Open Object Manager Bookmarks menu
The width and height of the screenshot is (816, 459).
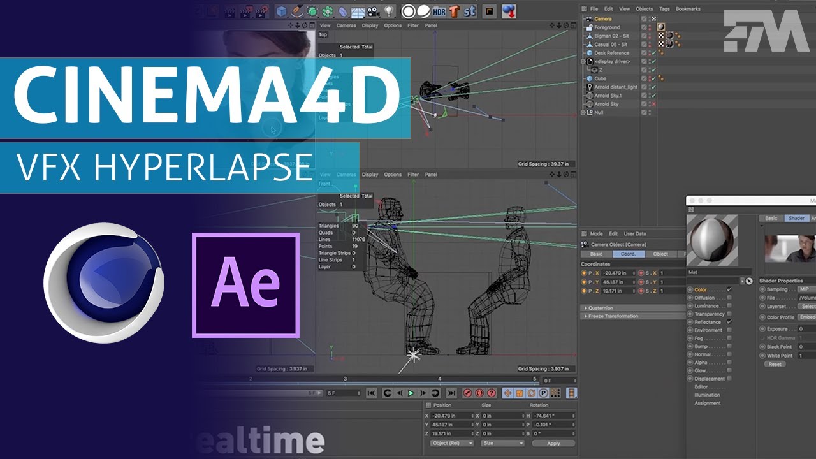pos(688,9)
